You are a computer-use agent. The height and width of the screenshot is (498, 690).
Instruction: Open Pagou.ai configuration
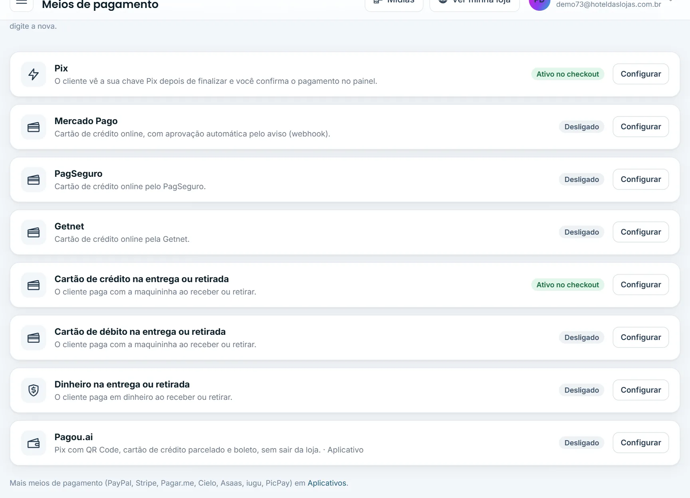click(x=641, y=443)
